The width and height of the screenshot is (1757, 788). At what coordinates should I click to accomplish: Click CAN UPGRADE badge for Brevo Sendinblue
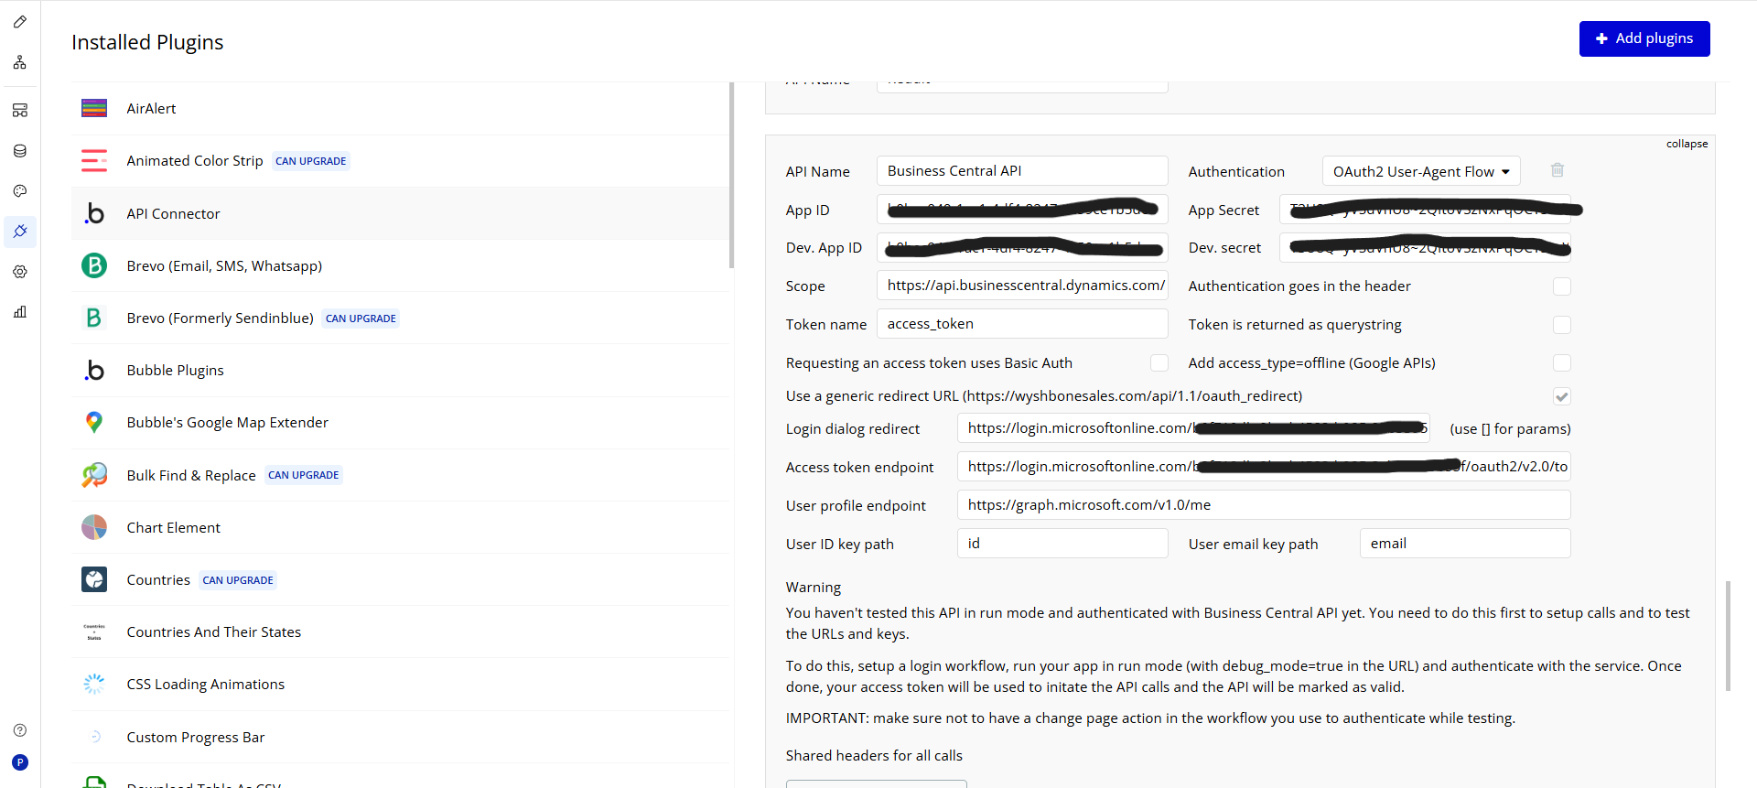pyautogui.click(x=361, y=318)
